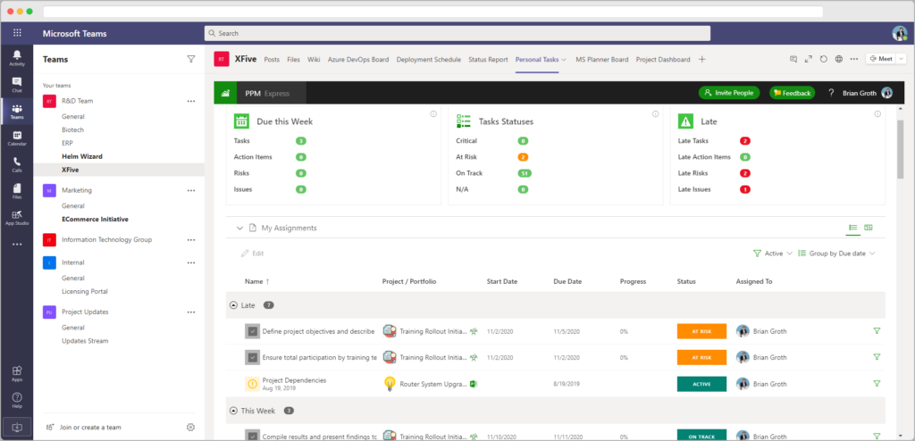Open Chat from the left rail

[17, 85]
